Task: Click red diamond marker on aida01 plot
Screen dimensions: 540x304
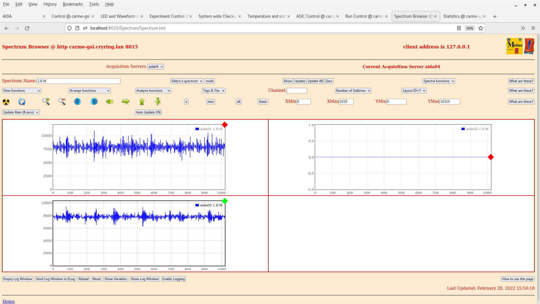Action: tap(224, 125)
